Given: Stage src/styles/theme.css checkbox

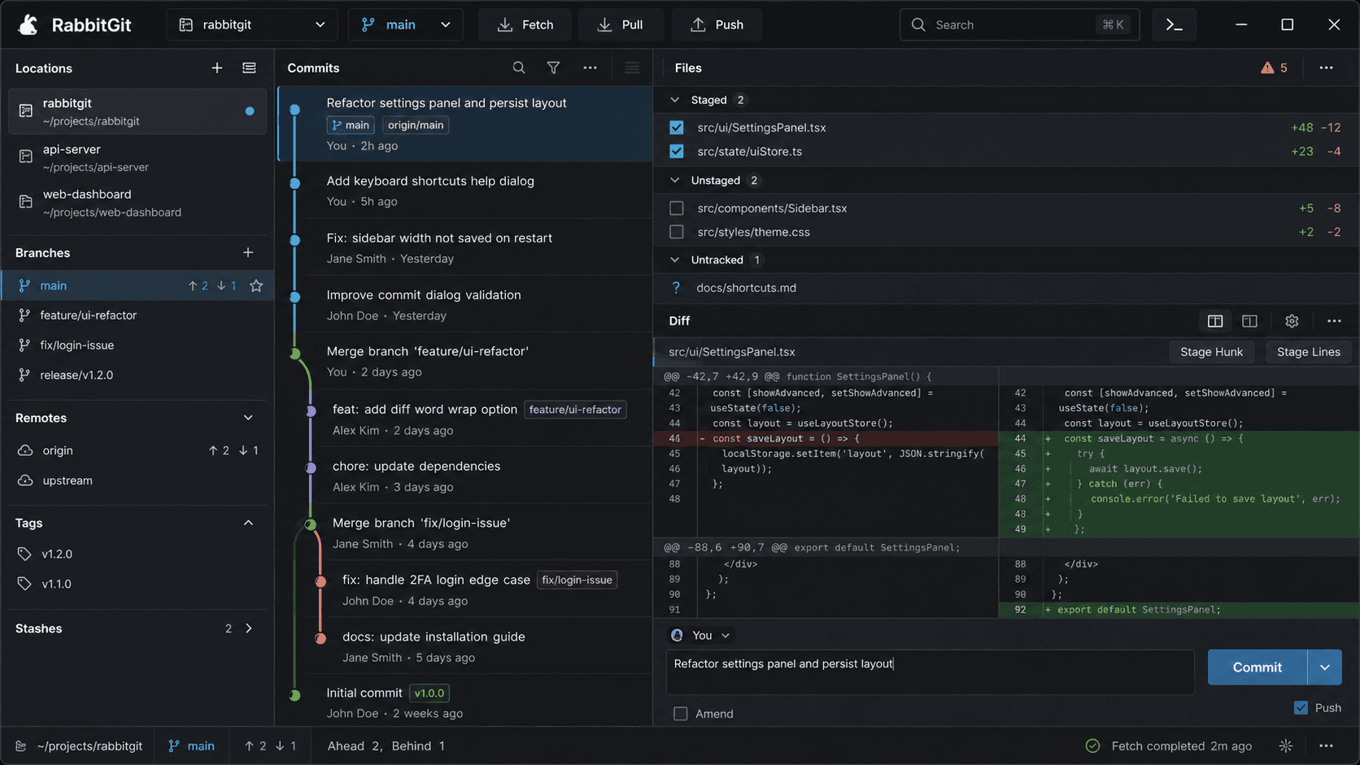Looking at the screenshot, I should click(676, 232).
